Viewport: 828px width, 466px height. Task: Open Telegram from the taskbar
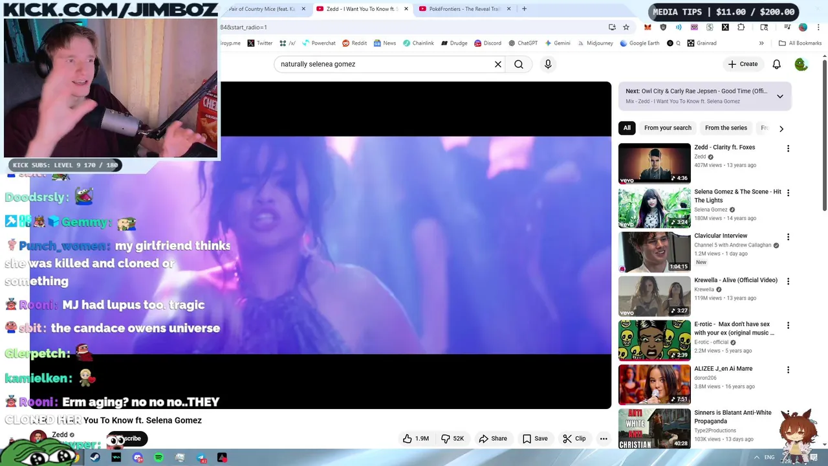coord(201,458)
